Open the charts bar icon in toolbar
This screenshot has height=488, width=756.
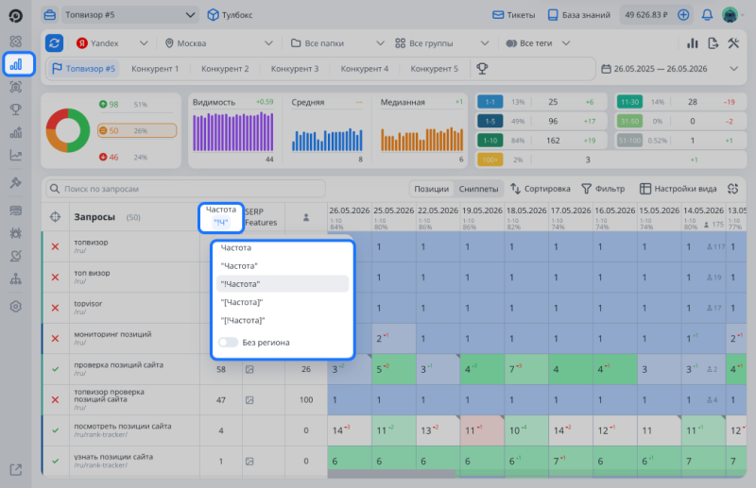(693, 42)
